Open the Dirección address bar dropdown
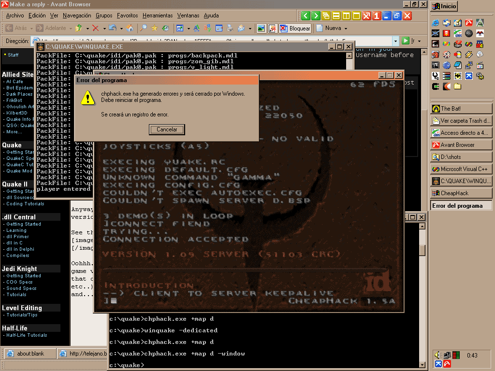This screenshot has height=371, width=495. click(395, 41)
